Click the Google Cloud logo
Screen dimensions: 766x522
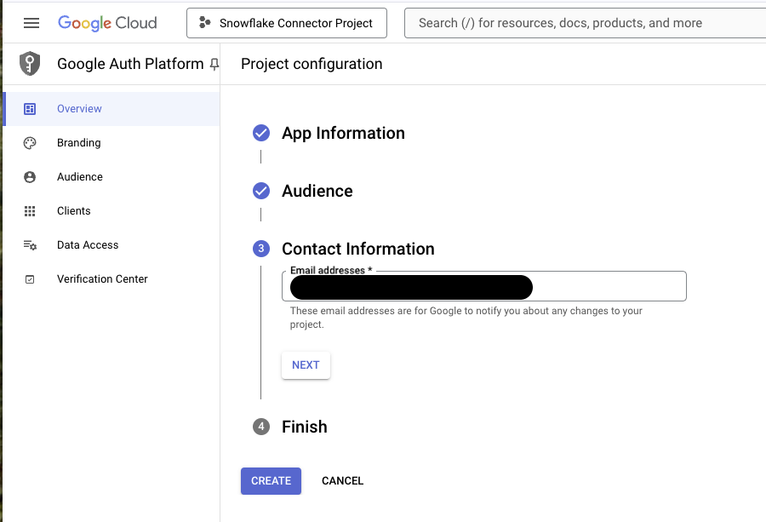[x=107, y=23]
